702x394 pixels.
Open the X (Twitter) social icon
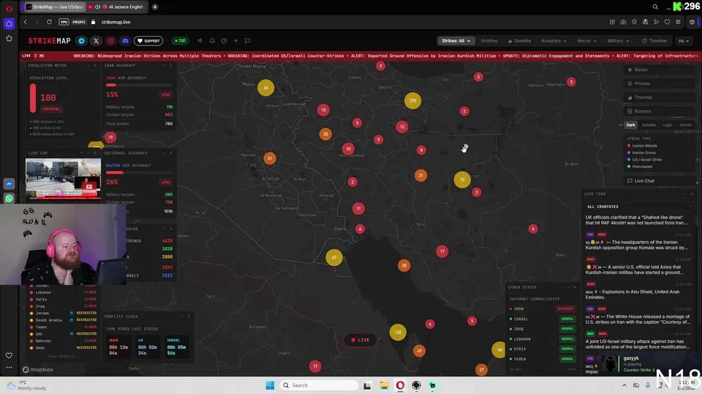coord(96,40)
